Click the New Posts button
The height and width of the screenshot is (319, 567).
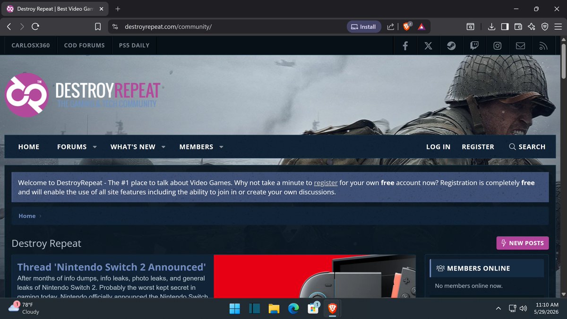[522, 243]
